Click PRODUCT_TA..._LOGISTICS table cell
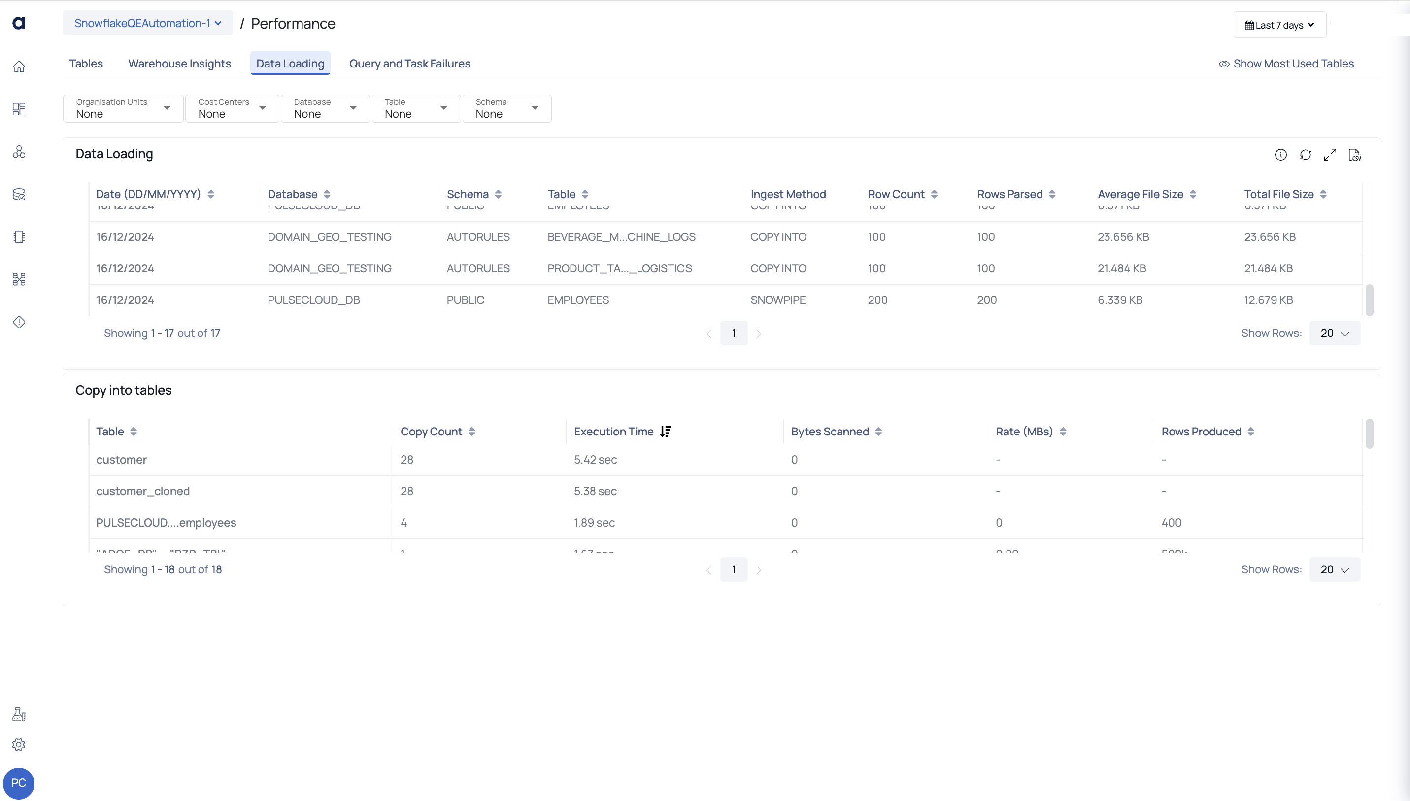1410x801 pixels. click(619, 268)
